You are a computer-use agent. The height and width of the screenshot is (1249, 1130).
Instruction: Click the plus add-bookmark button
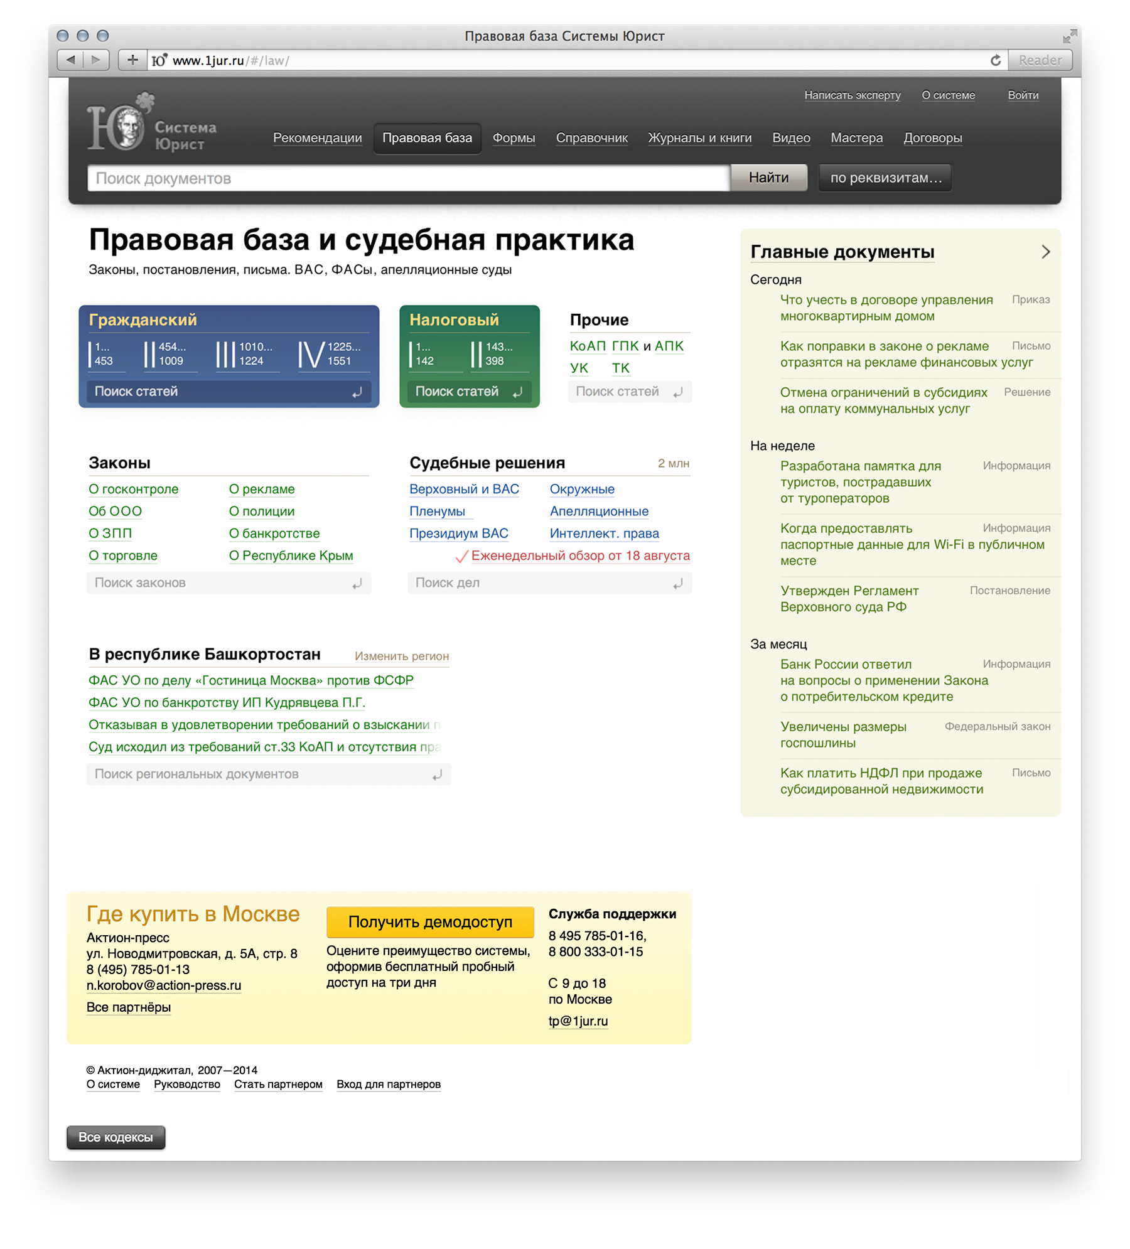pos(132,60)
